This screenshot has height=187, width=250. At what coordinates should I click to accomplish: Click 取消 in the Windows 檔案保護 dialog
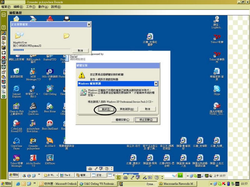click(x=147, y=109)
